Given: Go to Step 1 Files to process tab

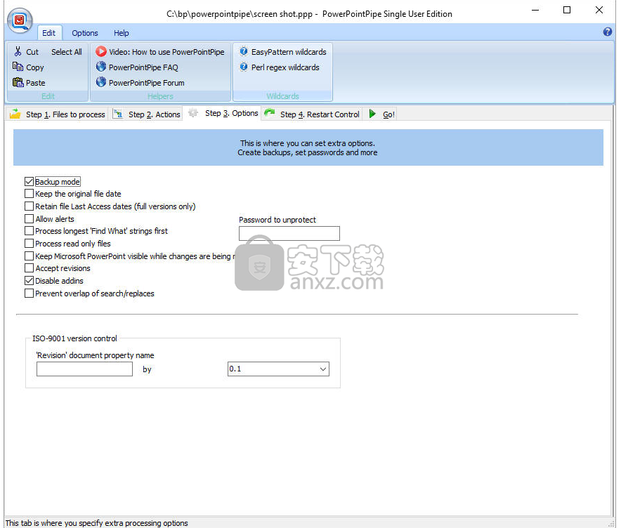Looking at the screenshot, I should tap(58, 114).
